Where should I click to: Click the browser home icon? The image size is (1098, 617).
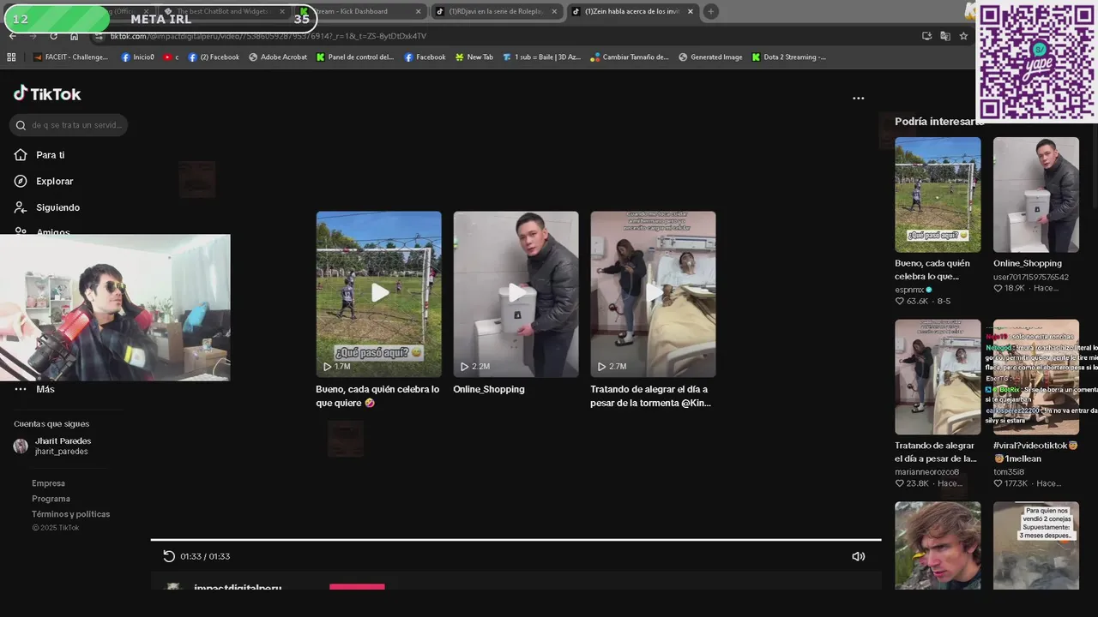74,36
